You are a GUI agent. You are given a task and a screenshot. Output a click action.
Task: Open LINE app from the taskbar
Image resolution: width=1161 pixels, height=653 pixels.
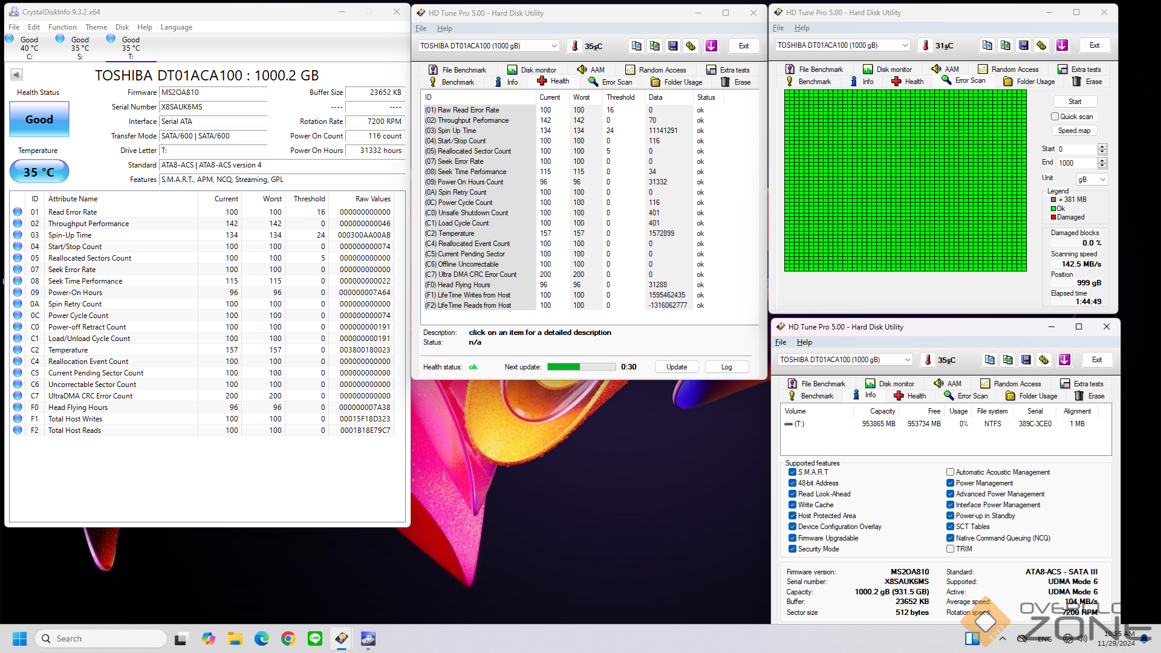(315, 638)
